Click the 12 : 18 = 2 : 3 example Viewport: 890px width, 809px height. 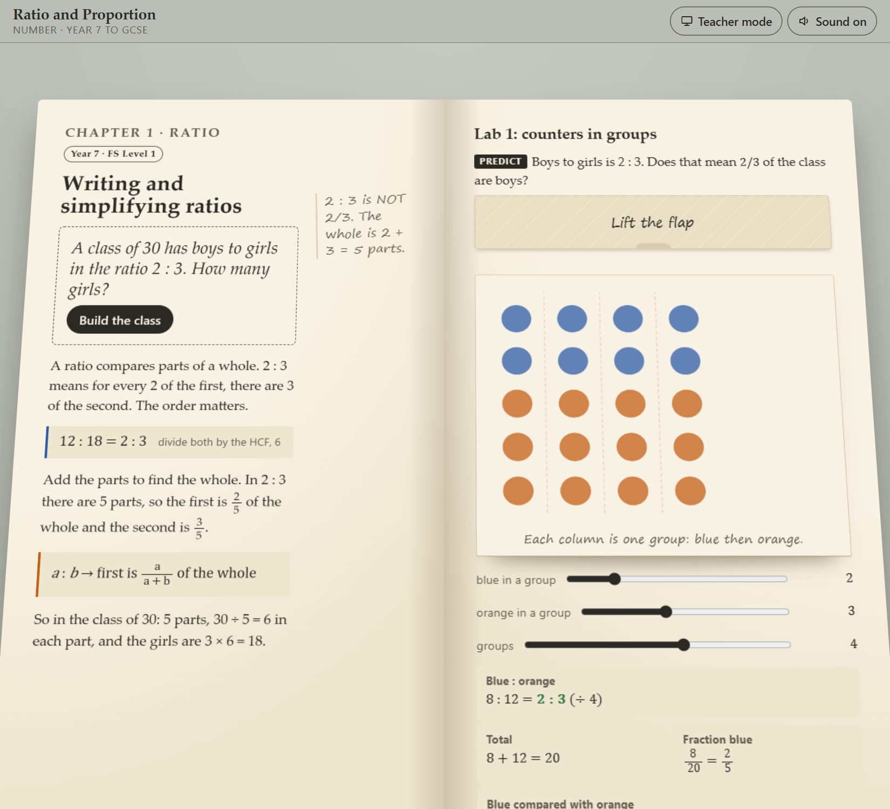[x=103, y=441]
